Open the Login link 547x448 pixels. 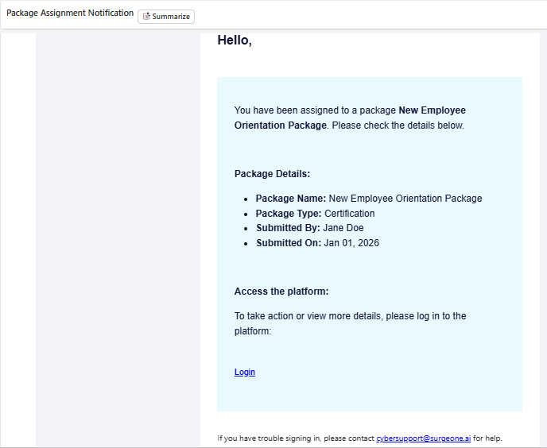pyautogui.click(x=245, y=372)
